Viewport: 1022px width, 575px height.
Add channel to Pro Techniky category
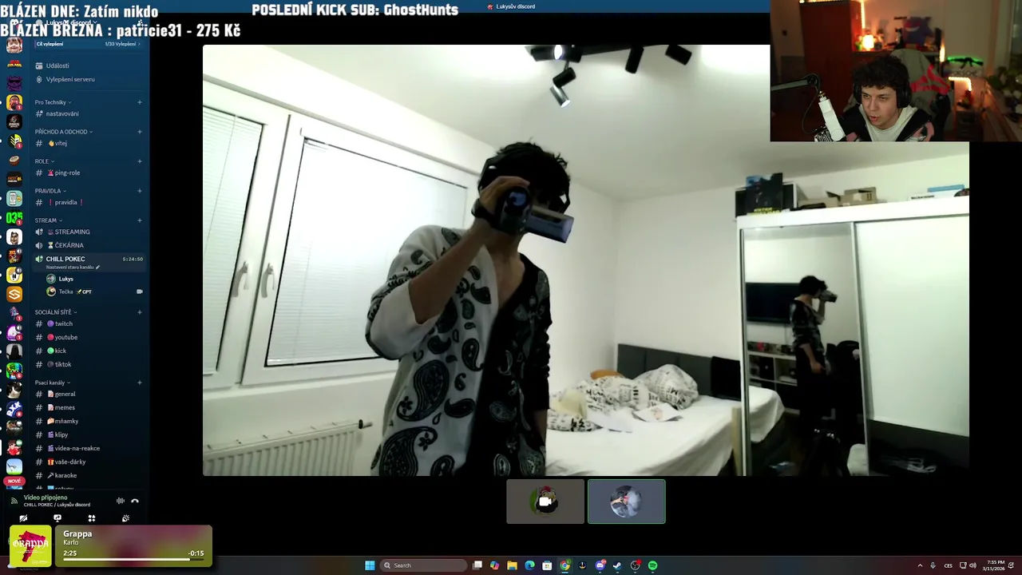click(140, 102)
